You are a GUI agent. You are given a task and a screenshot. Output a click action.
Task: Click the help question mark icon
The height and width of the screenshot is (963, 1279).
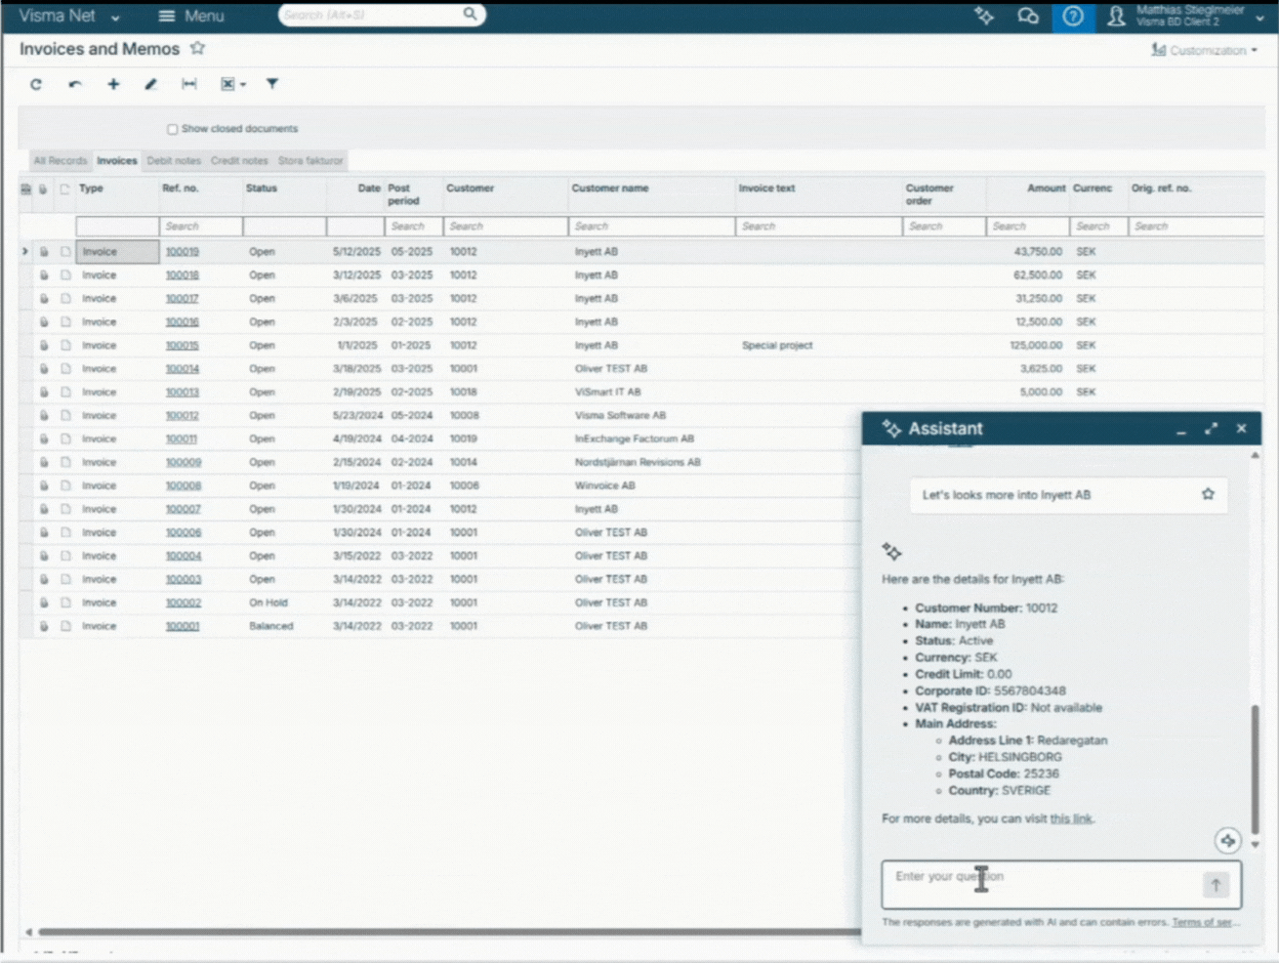point(1072,17)
